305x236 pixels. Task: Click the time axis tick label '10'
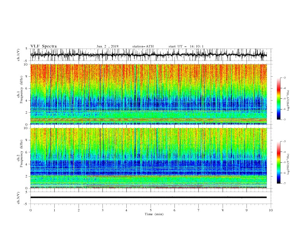click(271, 210)
